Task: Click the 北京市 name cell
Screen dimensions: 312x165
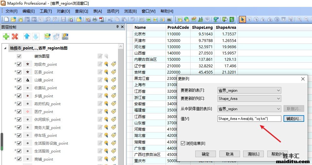Action: (x=149, y=34)
